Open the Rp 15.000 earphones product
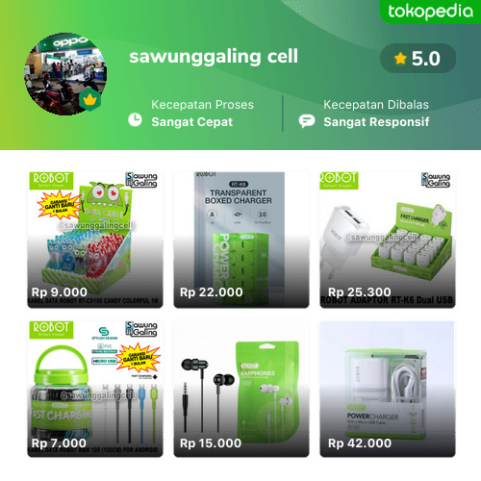Viewport: 481px width, 481px height. click(241, 389)
